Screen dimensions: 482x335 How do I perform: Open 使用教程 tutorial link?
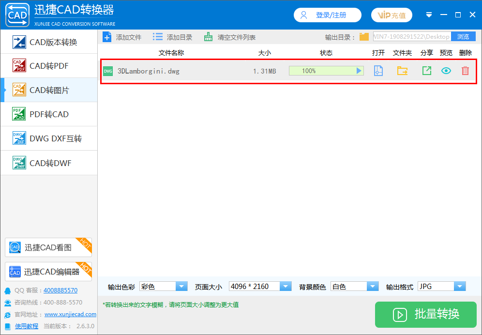[x=27, y=326]
